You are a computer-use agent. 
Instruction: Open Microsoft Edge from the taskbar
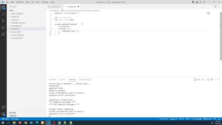(37, 123)
